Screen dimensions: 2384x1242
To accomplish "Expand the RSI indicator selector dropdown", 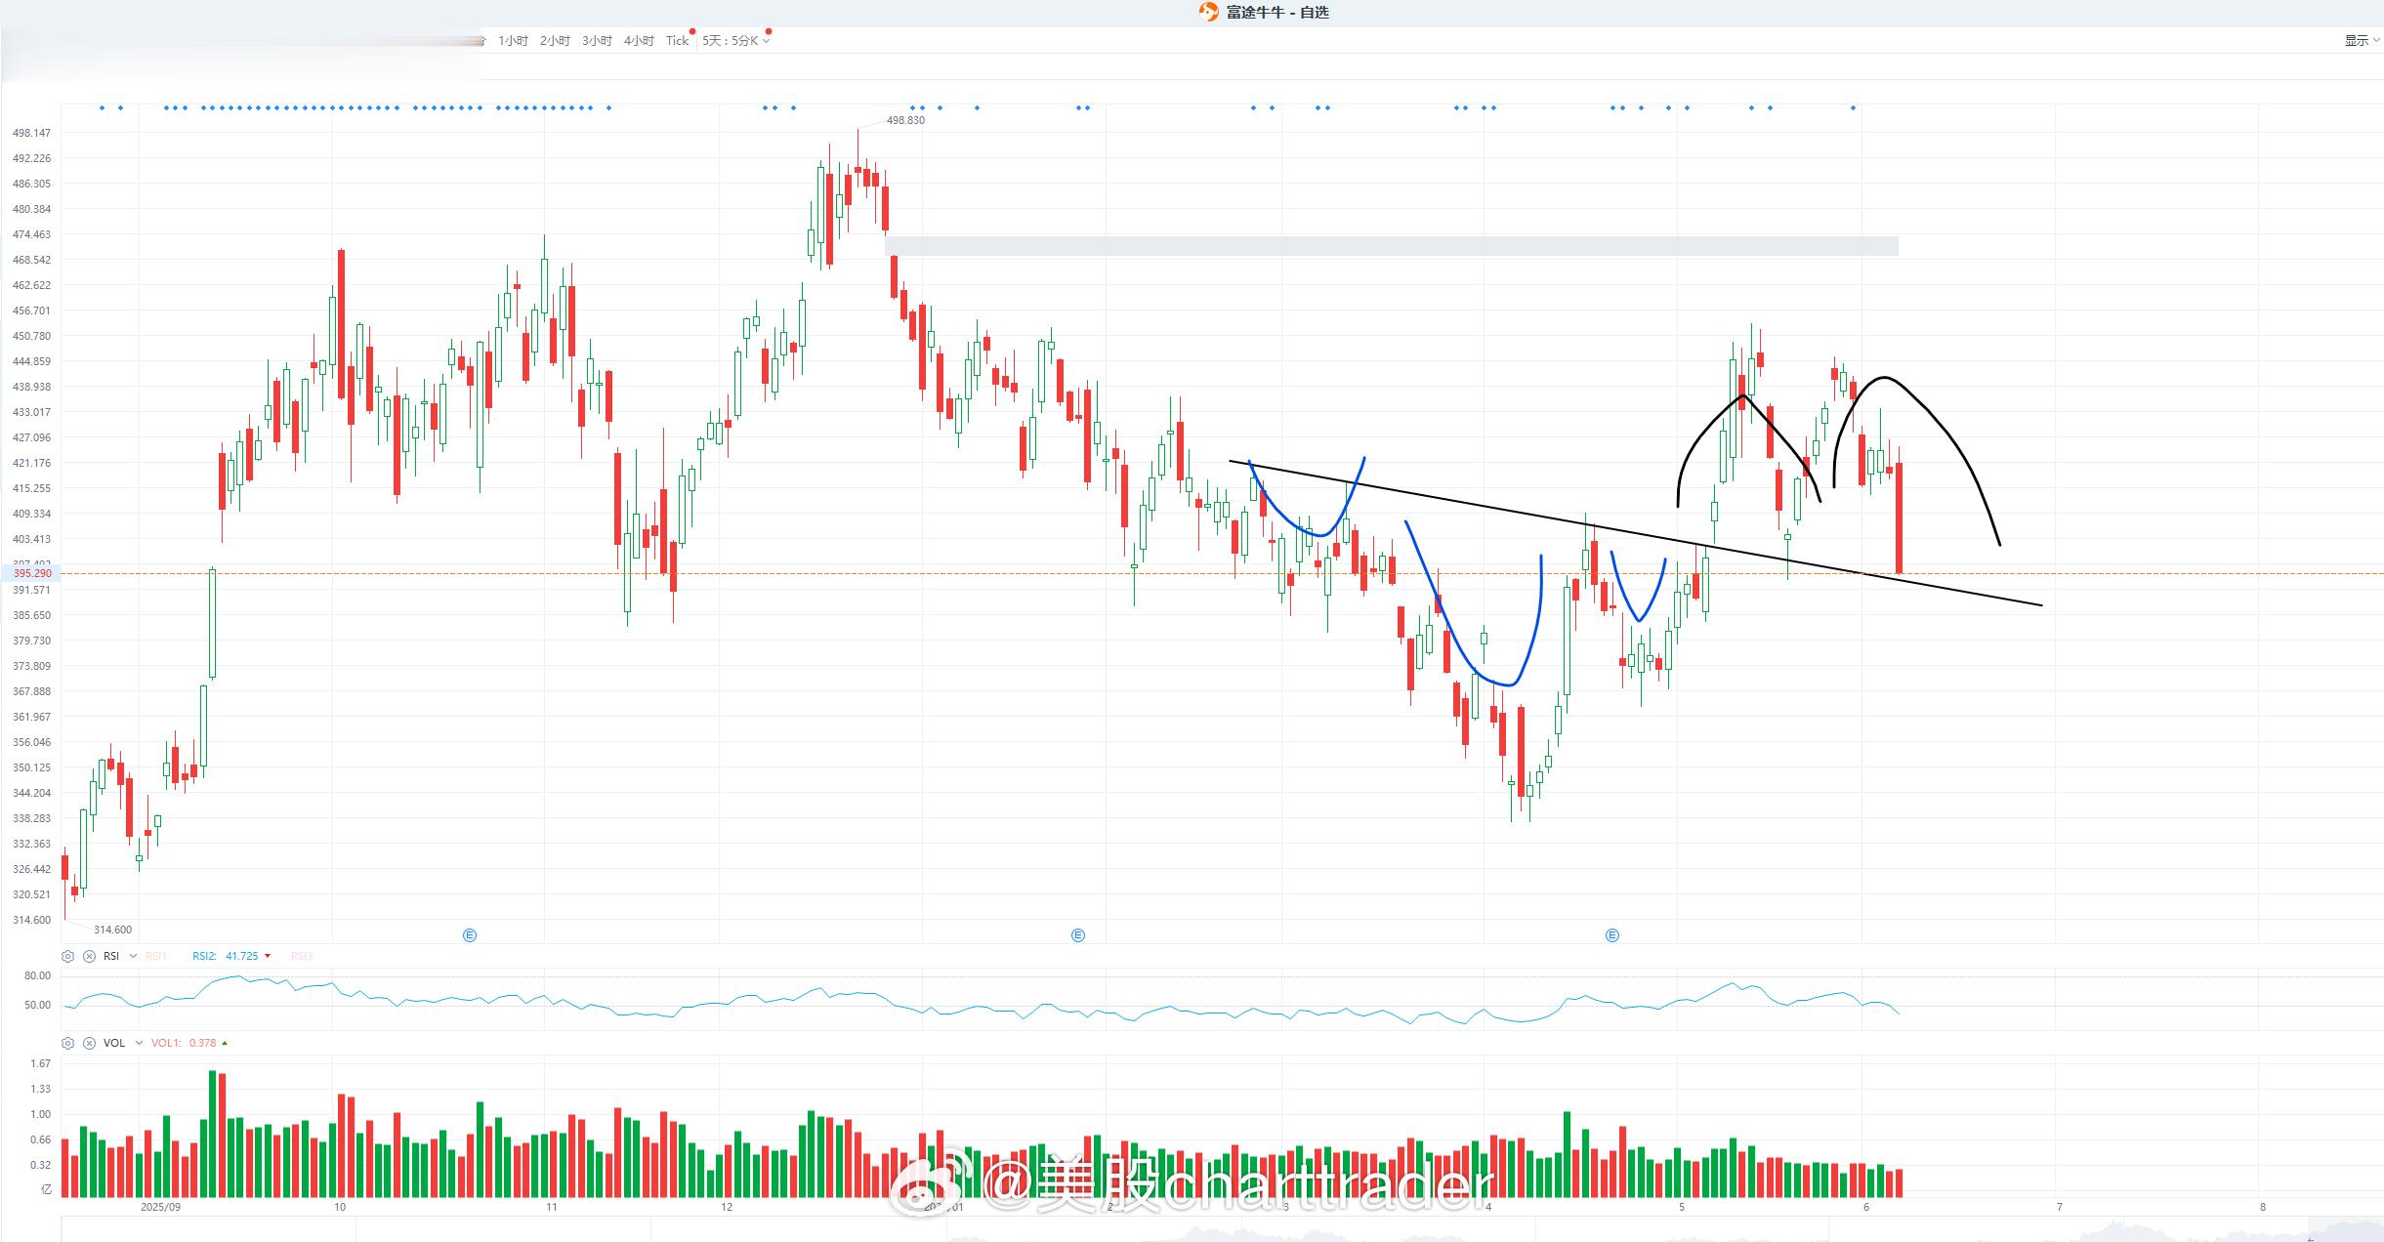I will pyautogui.click(x=134, y=956).
